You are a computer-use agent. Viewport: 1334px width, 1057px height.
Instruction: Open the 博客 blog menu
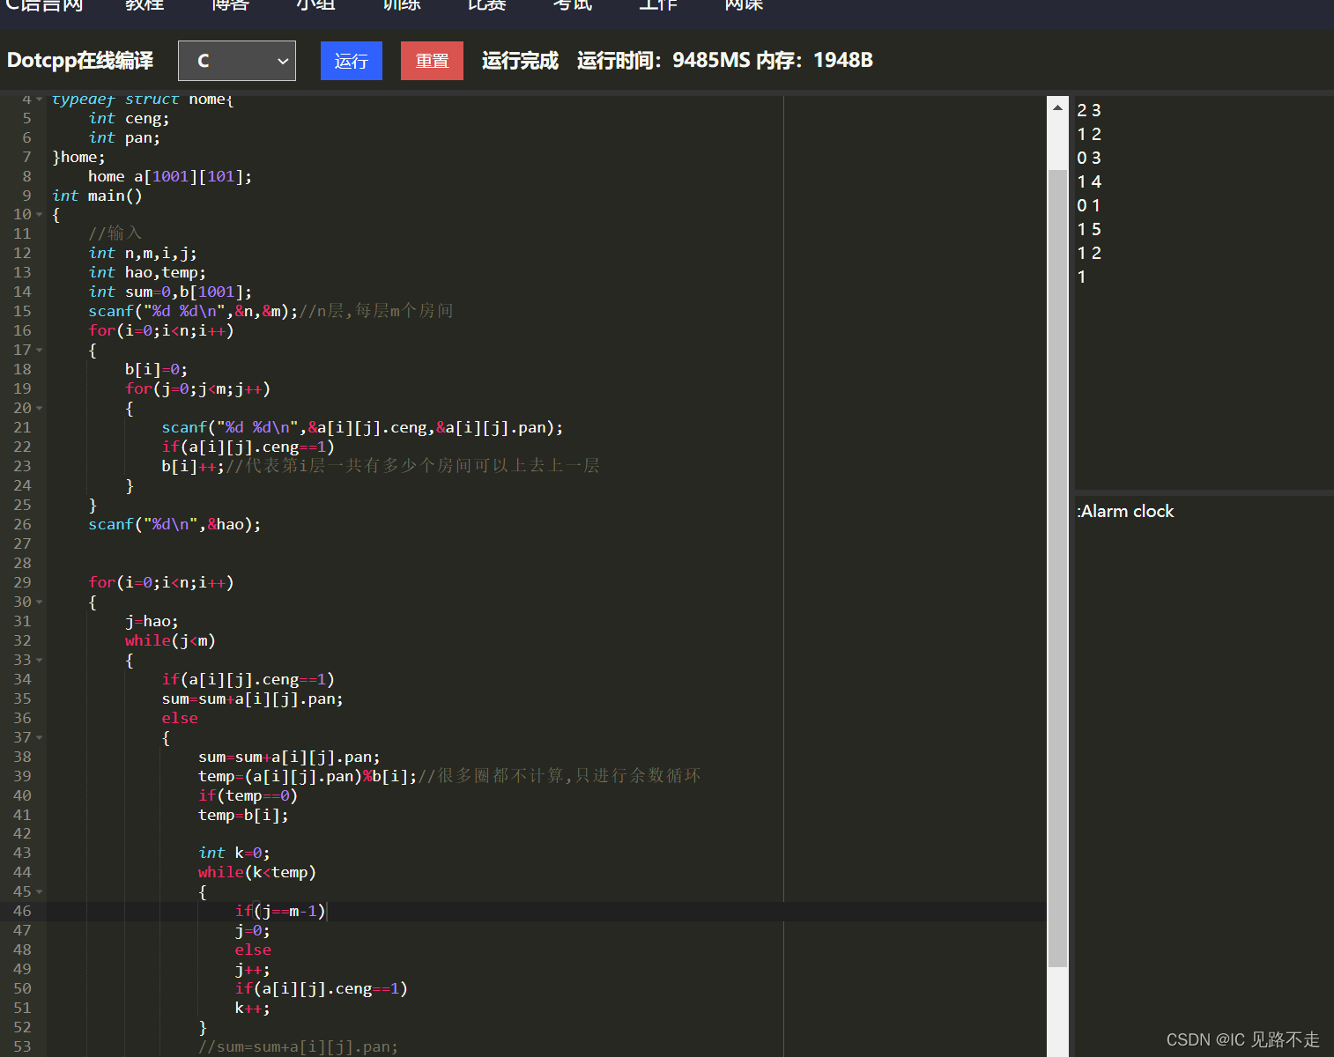coord(230,7)
